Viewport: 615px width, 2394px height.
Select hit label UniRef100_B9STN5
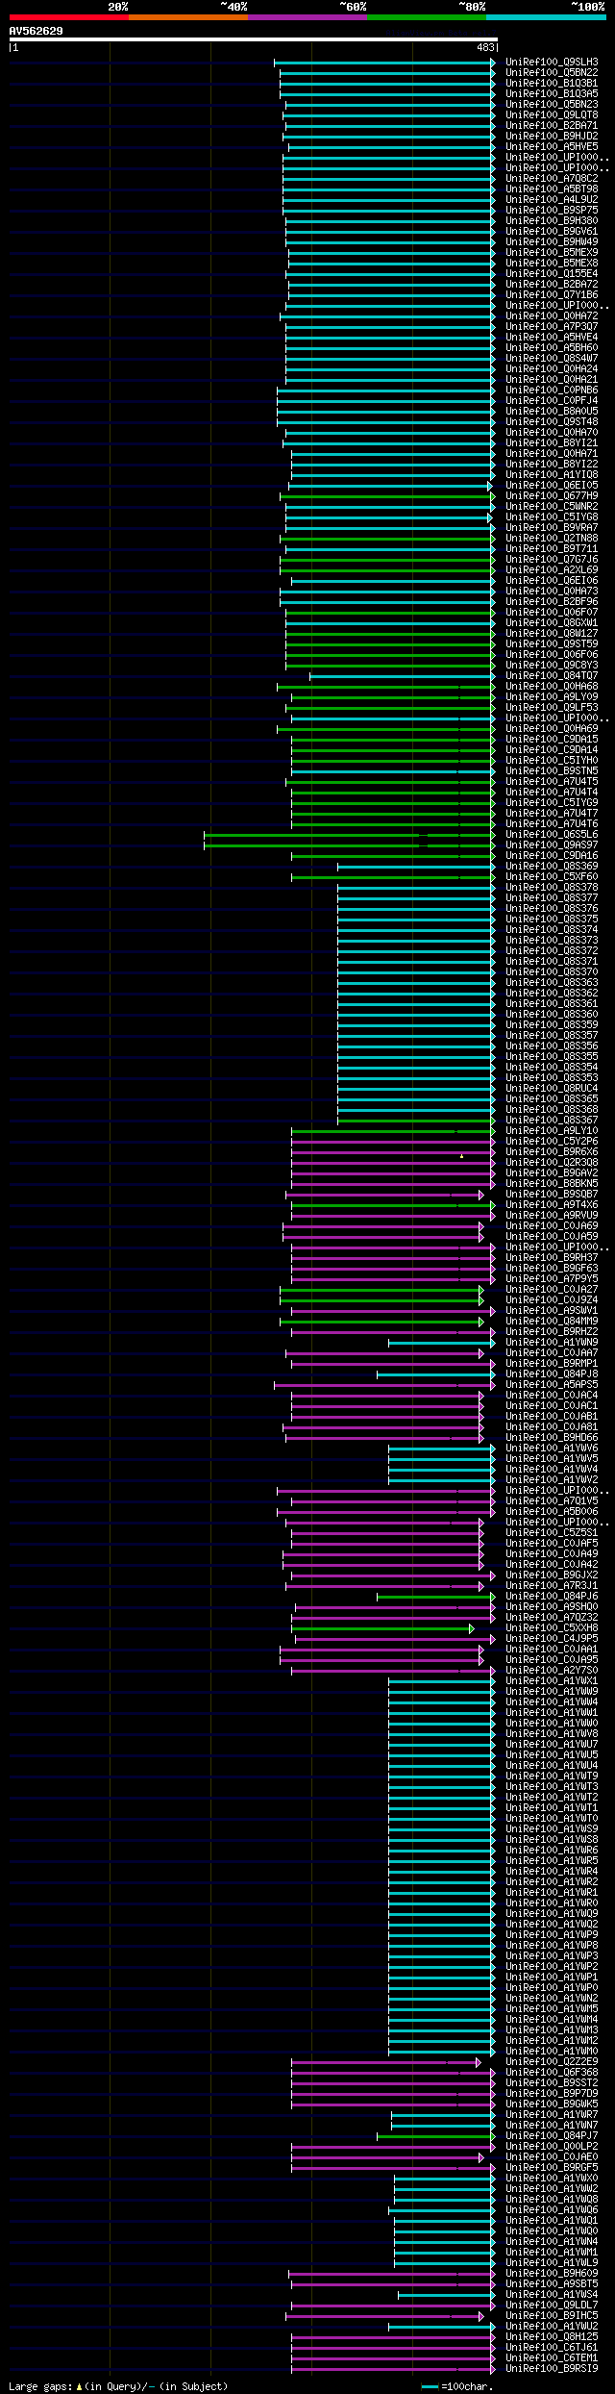[x=552, y=771]
